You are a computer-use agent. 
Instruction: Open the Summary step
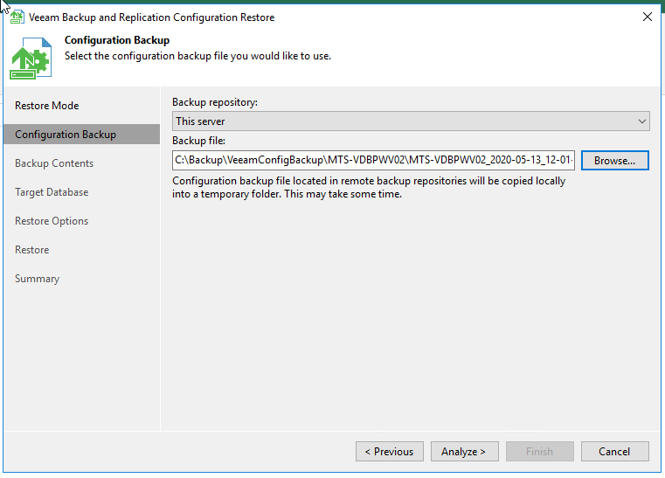38,279
